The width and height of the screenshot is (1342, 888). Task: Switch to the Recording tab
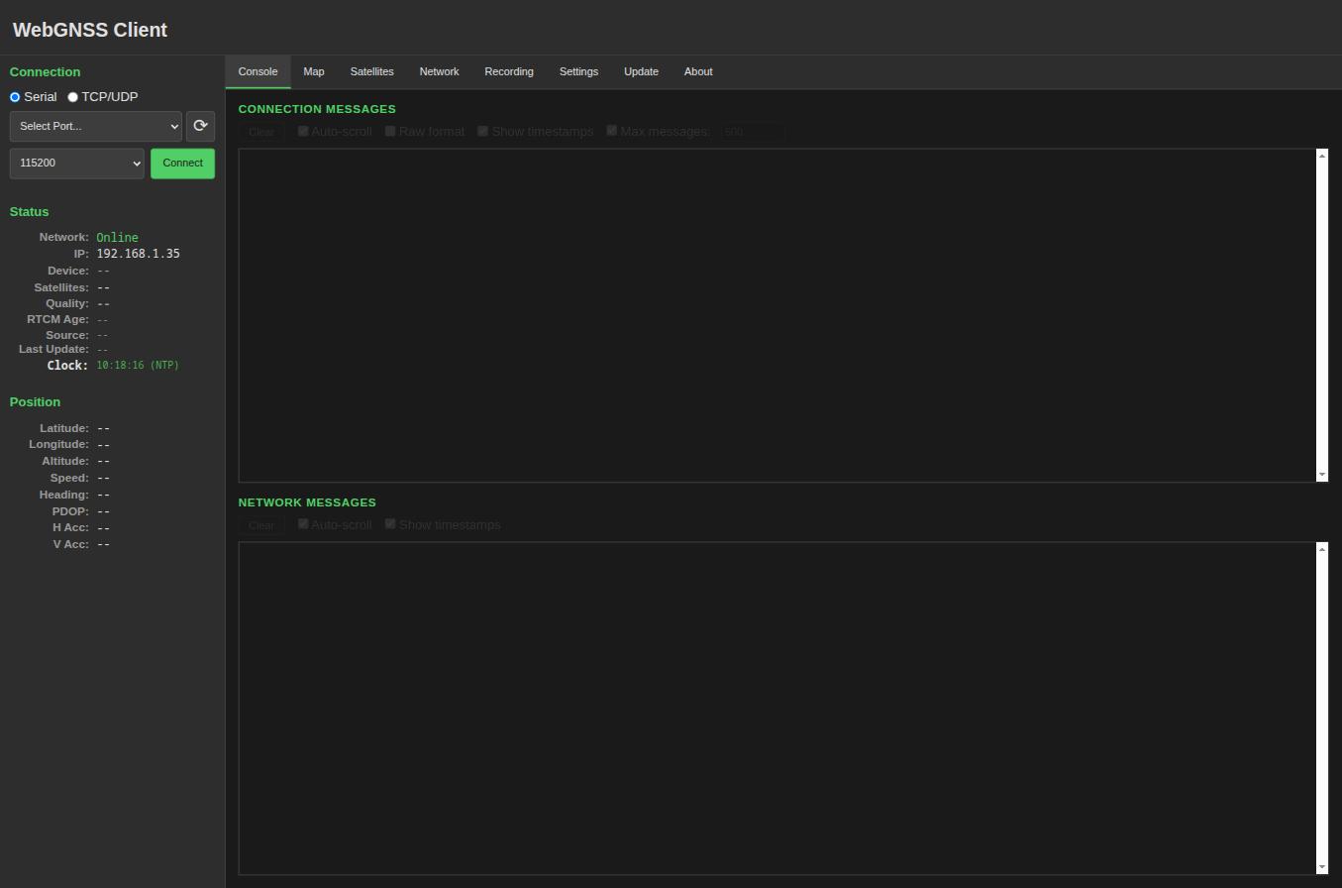click(x=509, y=72)
